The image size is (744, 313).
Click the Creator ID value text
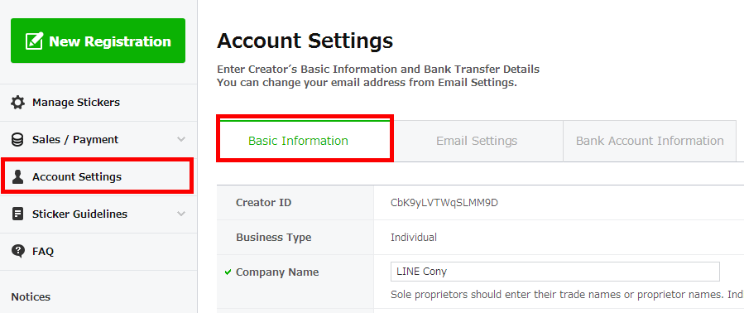coord(444,203)
